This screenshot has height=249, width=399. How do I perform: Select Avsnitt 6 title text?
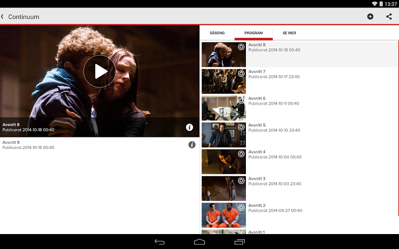pos(257,98)
